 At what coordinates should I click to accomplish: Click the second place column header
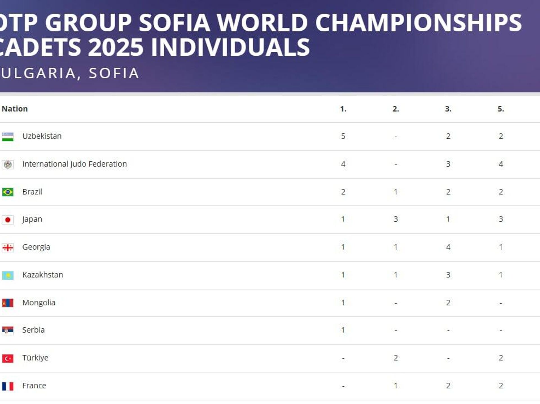(x=395, y=109)
